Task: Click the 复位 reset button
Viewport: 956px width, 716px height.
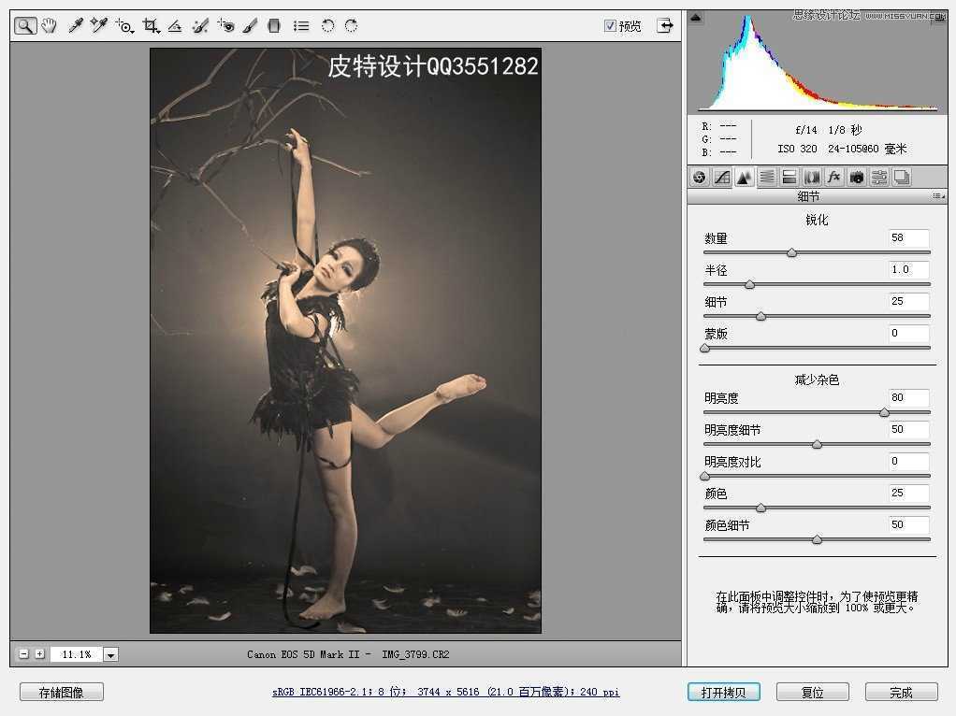Action: [812, 693]
